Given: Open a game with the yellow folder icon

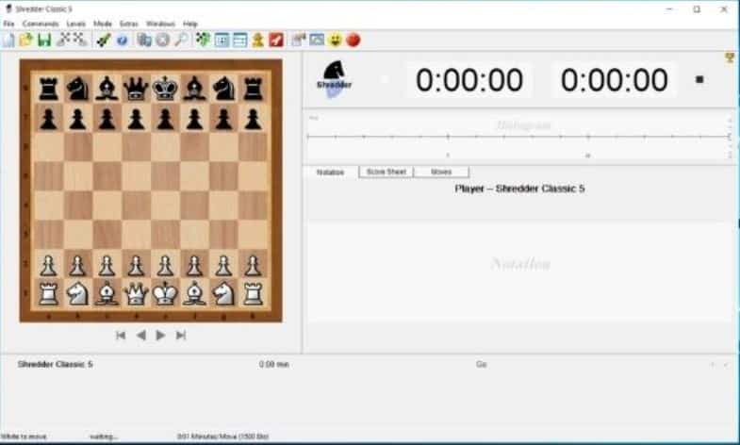Looking at the screenshot, I should [x=26, y=41].
